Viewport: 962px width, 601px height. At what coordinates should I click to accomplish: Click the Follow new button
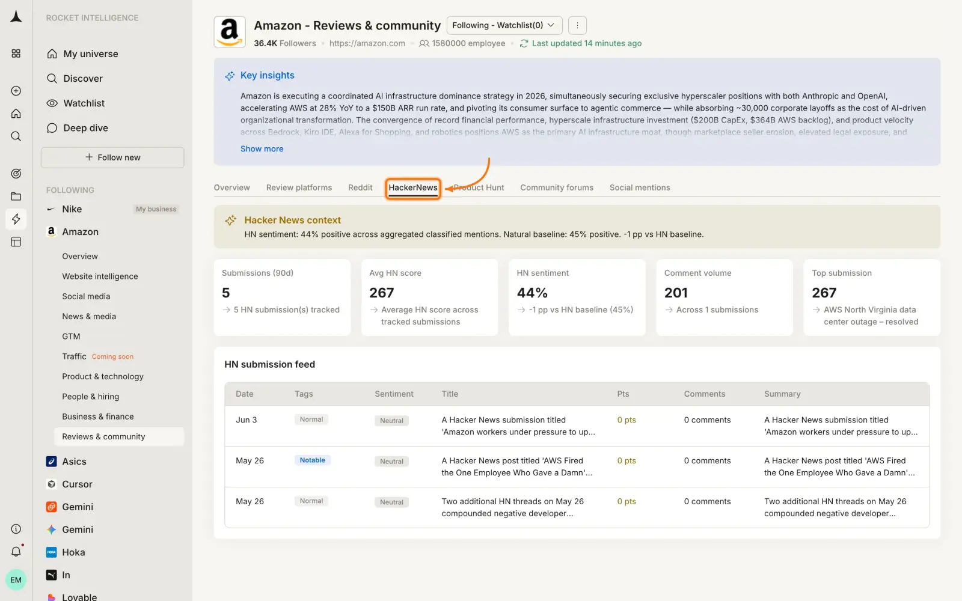[x=112, y=157]
